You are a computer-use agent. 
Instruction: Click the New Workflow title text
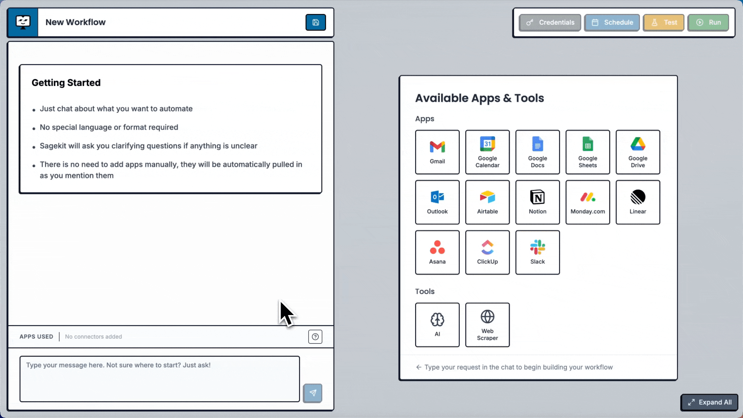pyautogui.click(x=75, y=22)
